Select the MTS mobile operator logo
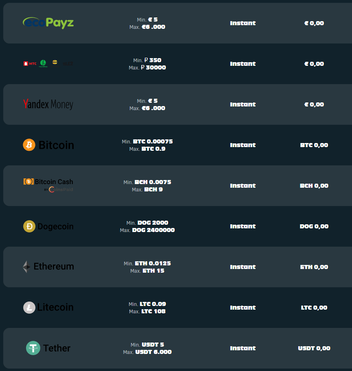The image size is (352, 371). point(30,63)
